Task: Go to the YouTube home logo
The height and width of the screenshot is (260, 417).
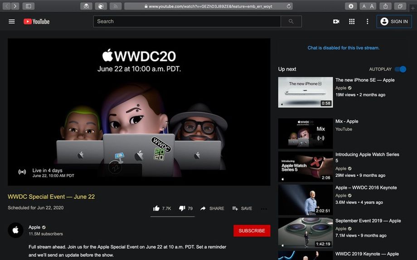Action: 37,21
